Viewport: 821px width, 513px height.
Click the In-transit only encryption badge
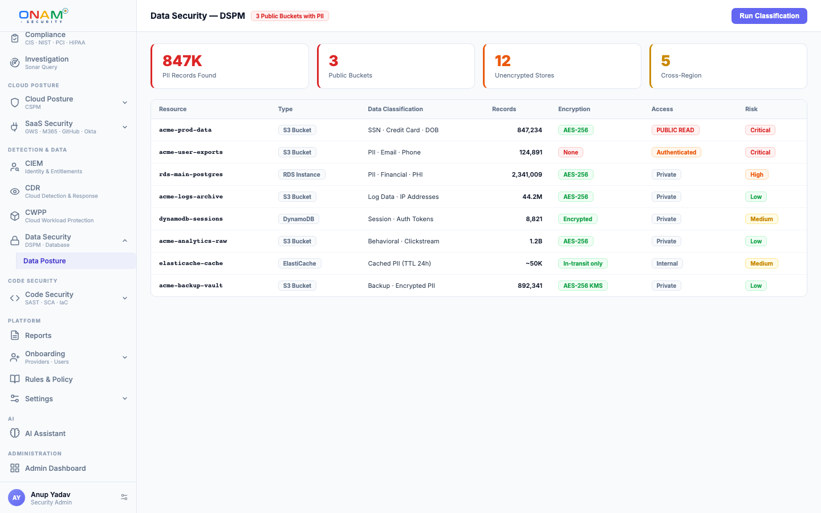[x=583, y=263]
